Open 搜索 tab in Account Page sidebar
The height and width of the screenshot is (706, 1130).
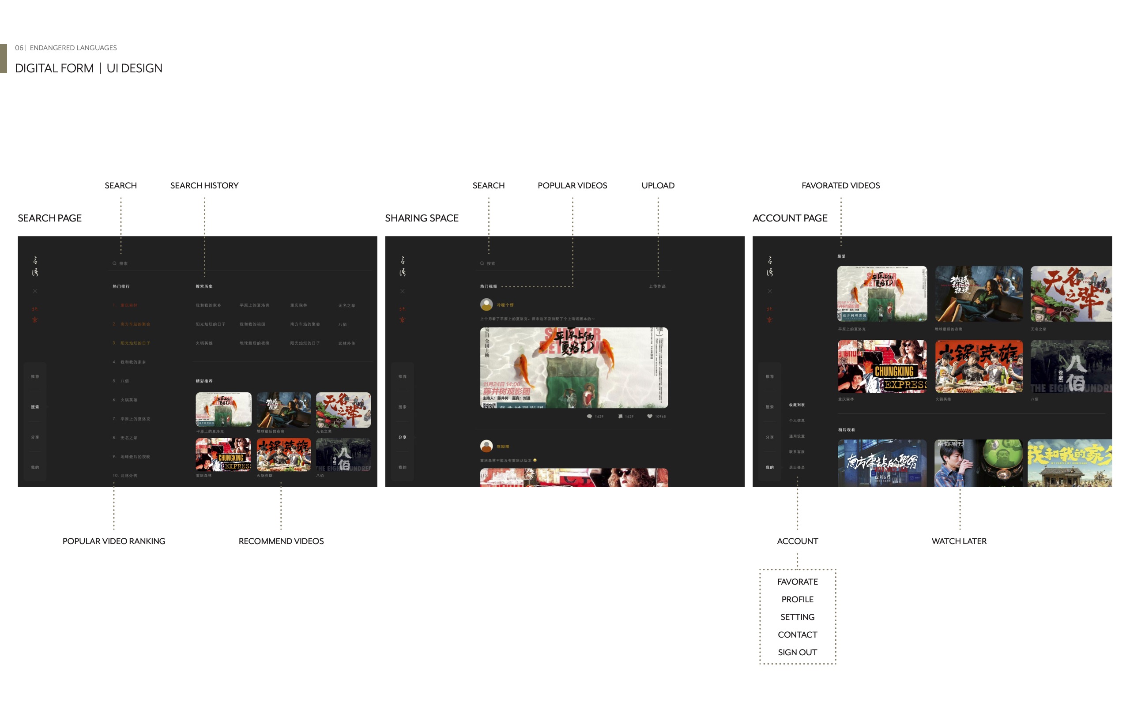(769, 407)
